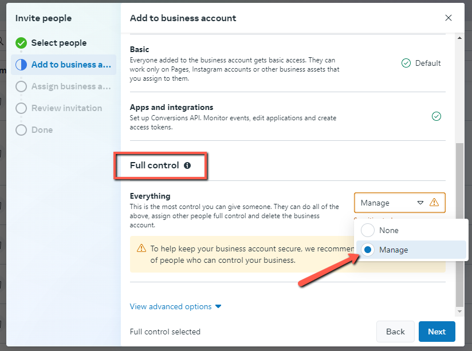Image resolution: width=472 pixels, height=351 pixels.
Task: Open the Assign business assets step
Action: pyautogui.click(x=64, y=86)
